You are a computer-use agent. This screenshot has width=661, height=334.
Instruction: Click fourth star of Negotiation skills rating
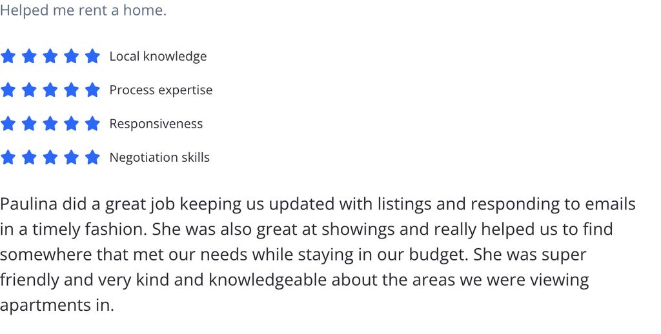71,157
